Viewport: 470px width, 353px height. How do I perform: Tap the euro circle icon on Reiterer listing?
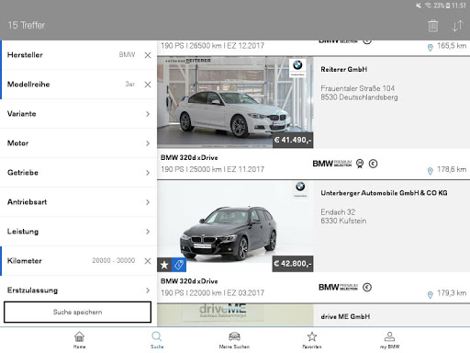[373, 164]
